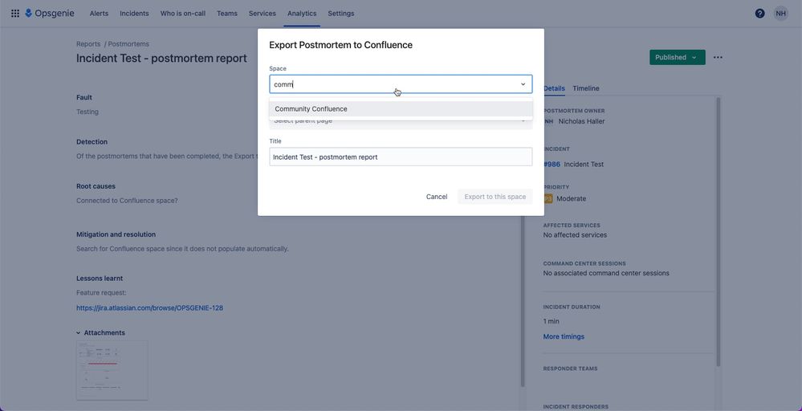Click No associated command center sessions text
This screenshot has width=802, height=411.
pyautogui.click(x=606, y=273)
